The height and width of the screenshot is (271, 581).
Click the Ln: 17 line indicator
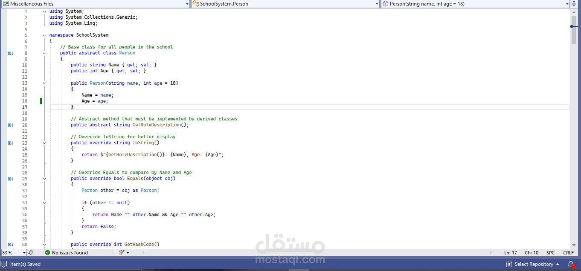pyautogui.click(x=510, y=253)
